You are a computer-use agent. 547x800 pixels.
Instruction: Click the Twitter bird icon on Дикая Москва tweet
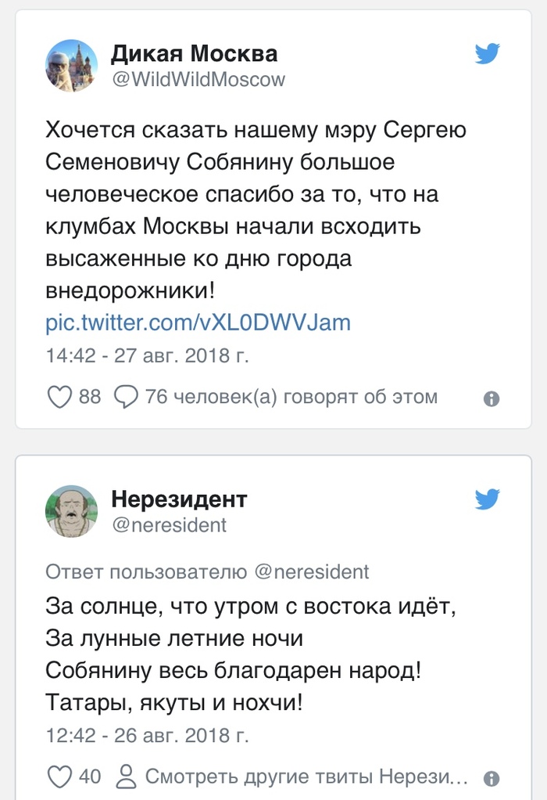(488, 54)
